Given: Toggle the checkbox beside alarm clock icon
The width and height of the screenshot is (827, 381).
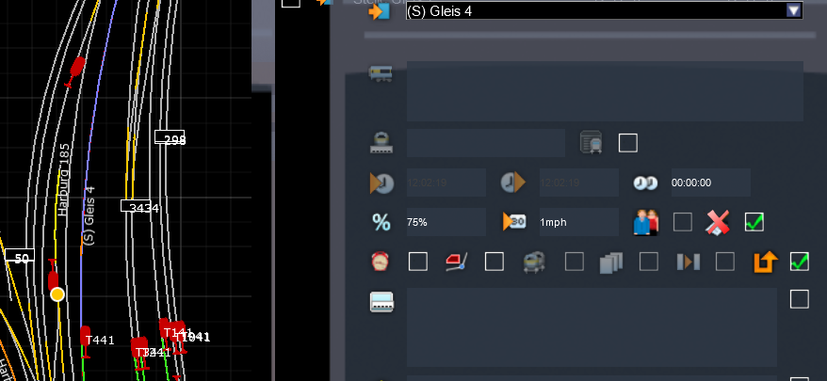Looking at the screenshot, I should click(x=417, y=262).
